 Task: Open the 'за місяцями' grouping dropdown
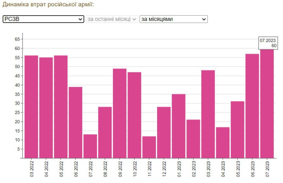pos(173,19)
